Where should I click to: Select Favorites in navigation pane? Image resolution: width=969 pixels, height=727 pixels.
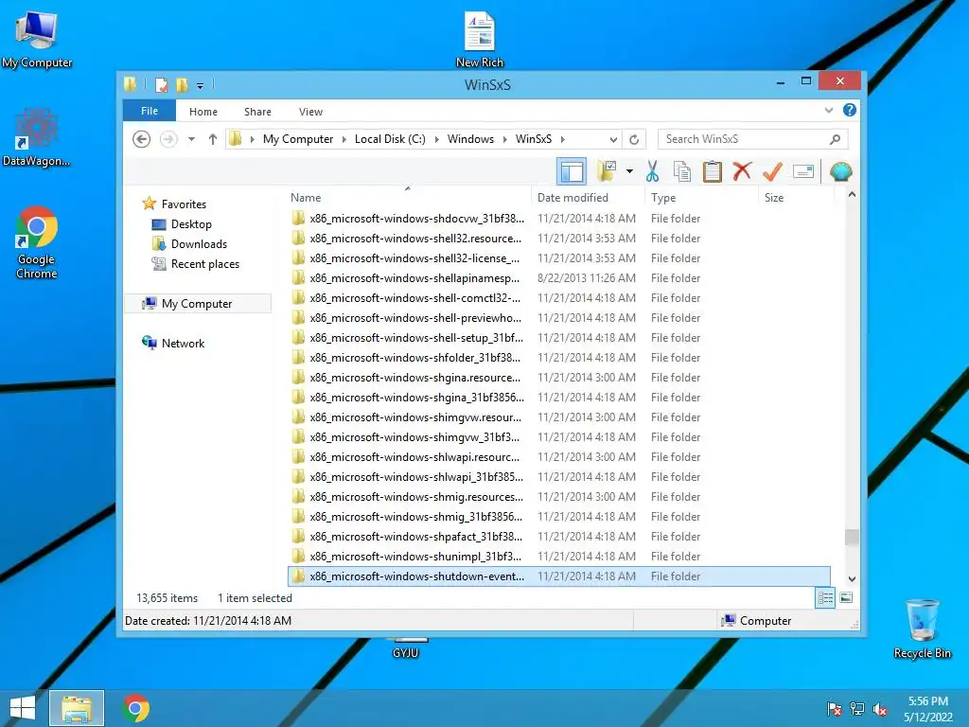pyautogui.click(x=184, y=204)
